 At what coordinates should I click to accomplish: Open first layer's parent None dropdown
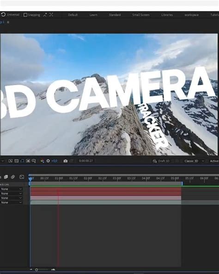[12, 189]
